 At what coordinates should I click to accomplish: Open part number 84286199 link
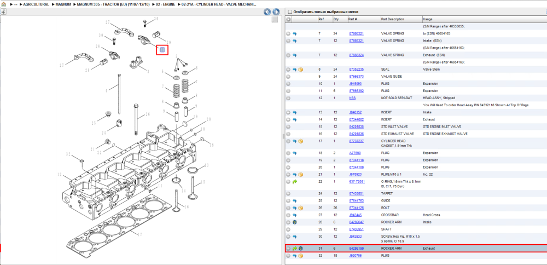pyautogui.click(x=357, y=249)
